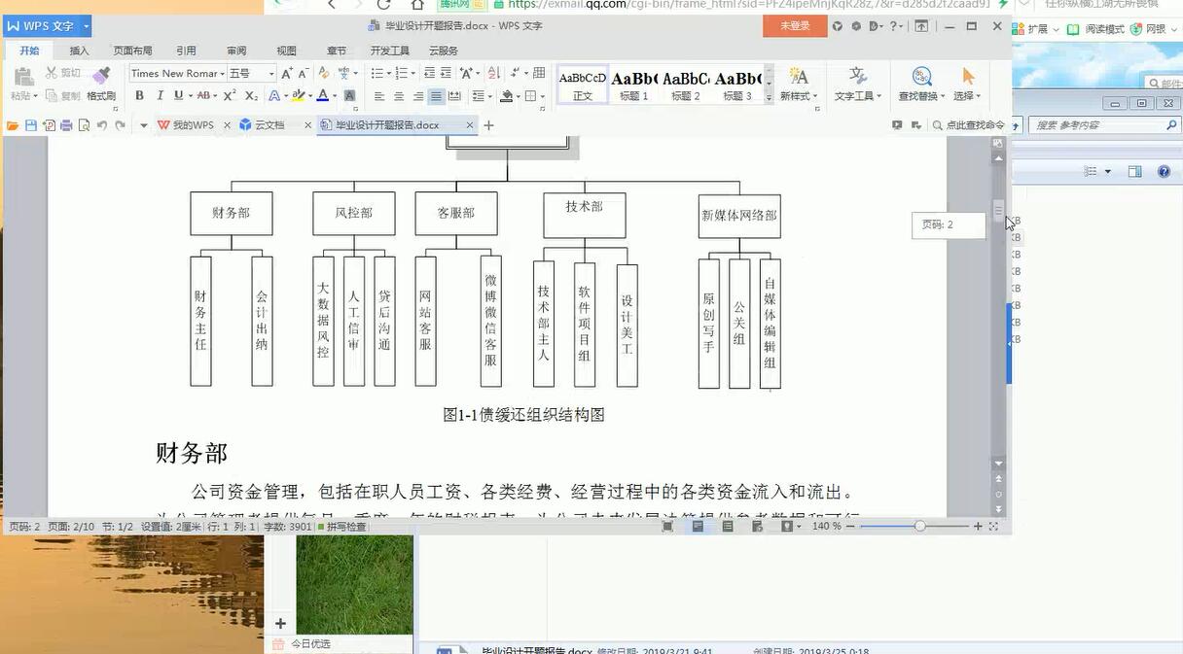Screen dimensions: 1183x654
Task: Toggle Italic formatting
Action: (160, 95)
